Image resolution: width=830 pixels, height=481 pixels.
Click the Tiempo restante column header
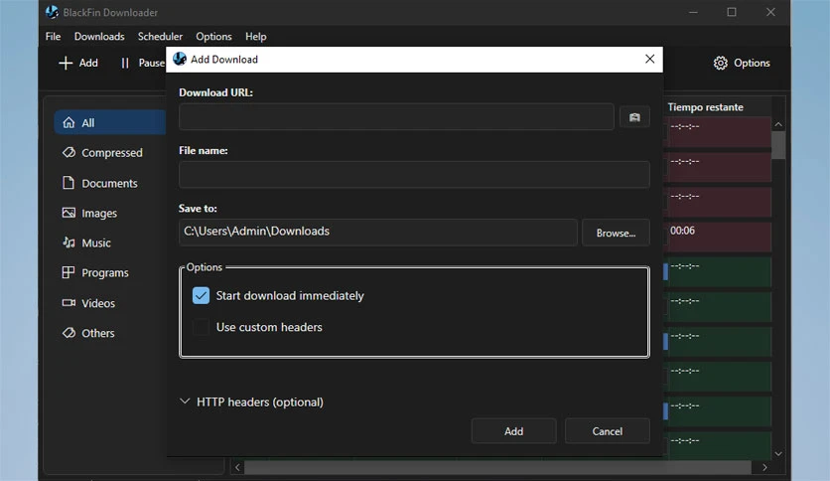pyautogui.click(x=705, y=107)
